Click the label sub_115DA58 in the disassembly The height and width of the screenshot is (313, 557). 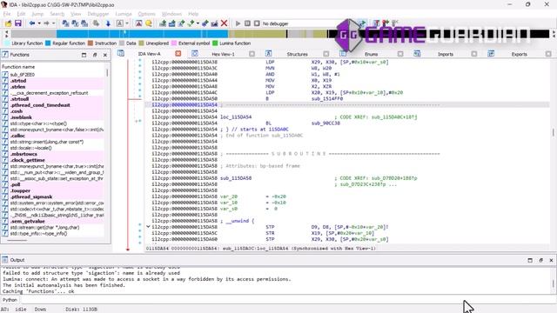pos(236,178)
